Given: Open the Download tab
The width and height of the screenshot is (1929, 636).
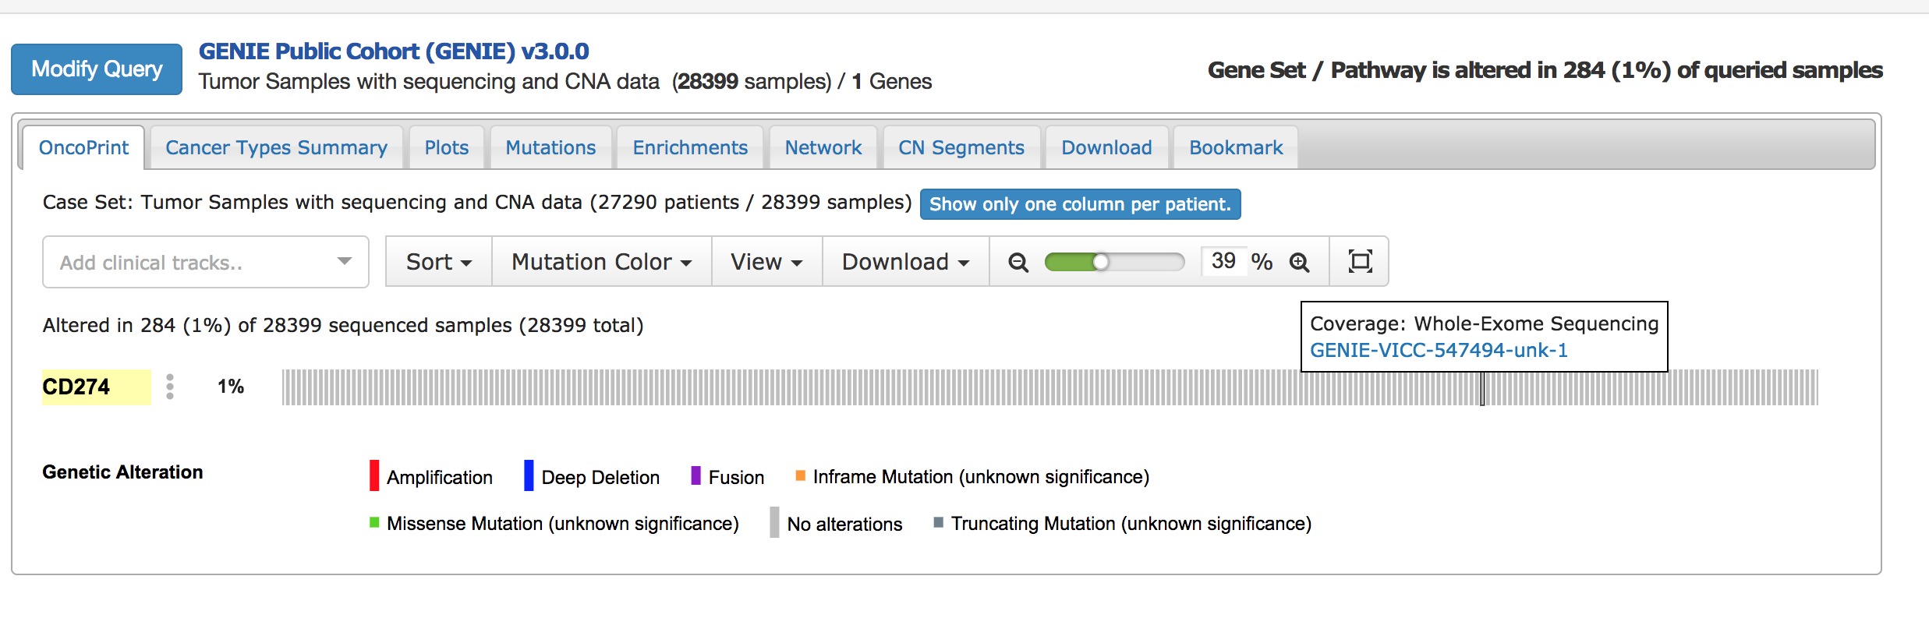Looking at the screenshot, I should point(1106,147).
